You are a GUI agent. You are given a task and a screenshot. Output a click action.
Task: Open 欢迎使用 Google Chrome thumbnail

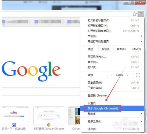[x=49, y=116]
